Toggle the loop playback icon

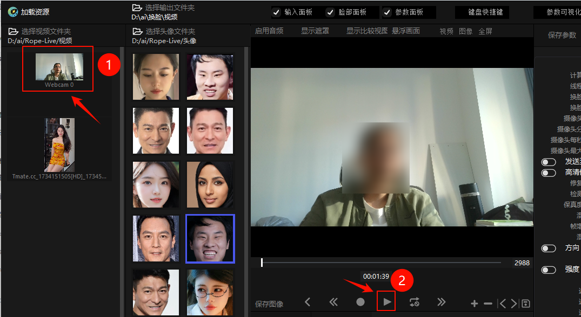[x=414, y=302]
